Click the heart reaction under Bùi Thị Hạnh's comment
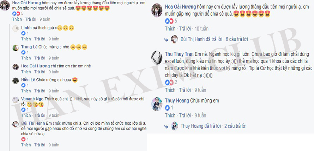Viewport: 314px width, 151px height. (x=23, y=139)
